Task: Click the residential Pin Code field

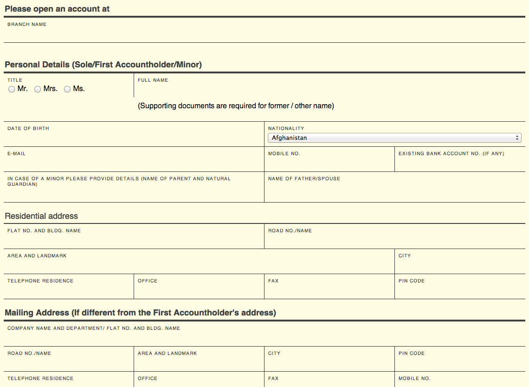Action: (x=460, y=291)
